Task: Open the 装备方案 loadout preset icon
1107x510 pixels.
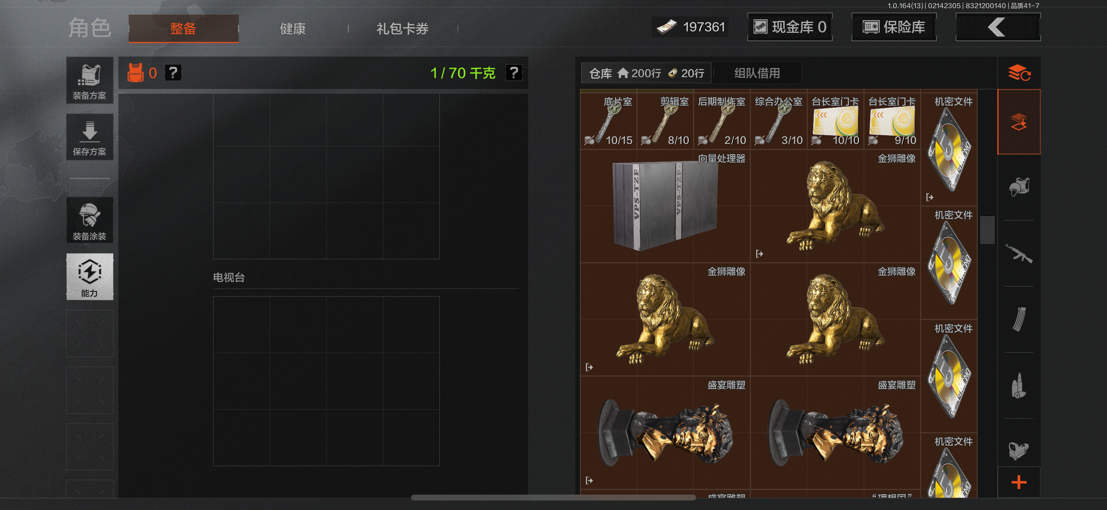Action: [x=89, y=80]
